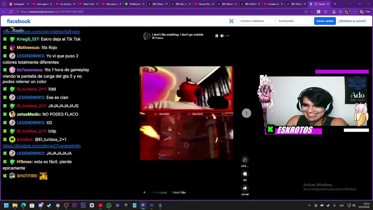Reload the page

click(x=11, y=12)
